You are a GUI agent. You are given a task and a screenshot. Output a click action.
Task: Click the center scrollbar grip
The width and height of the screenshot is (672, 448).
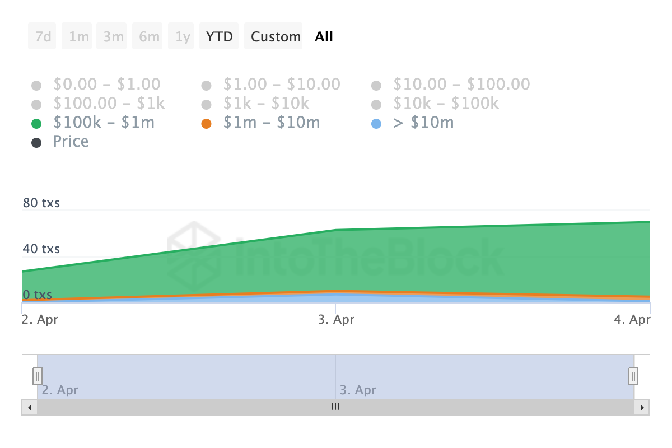335,407
